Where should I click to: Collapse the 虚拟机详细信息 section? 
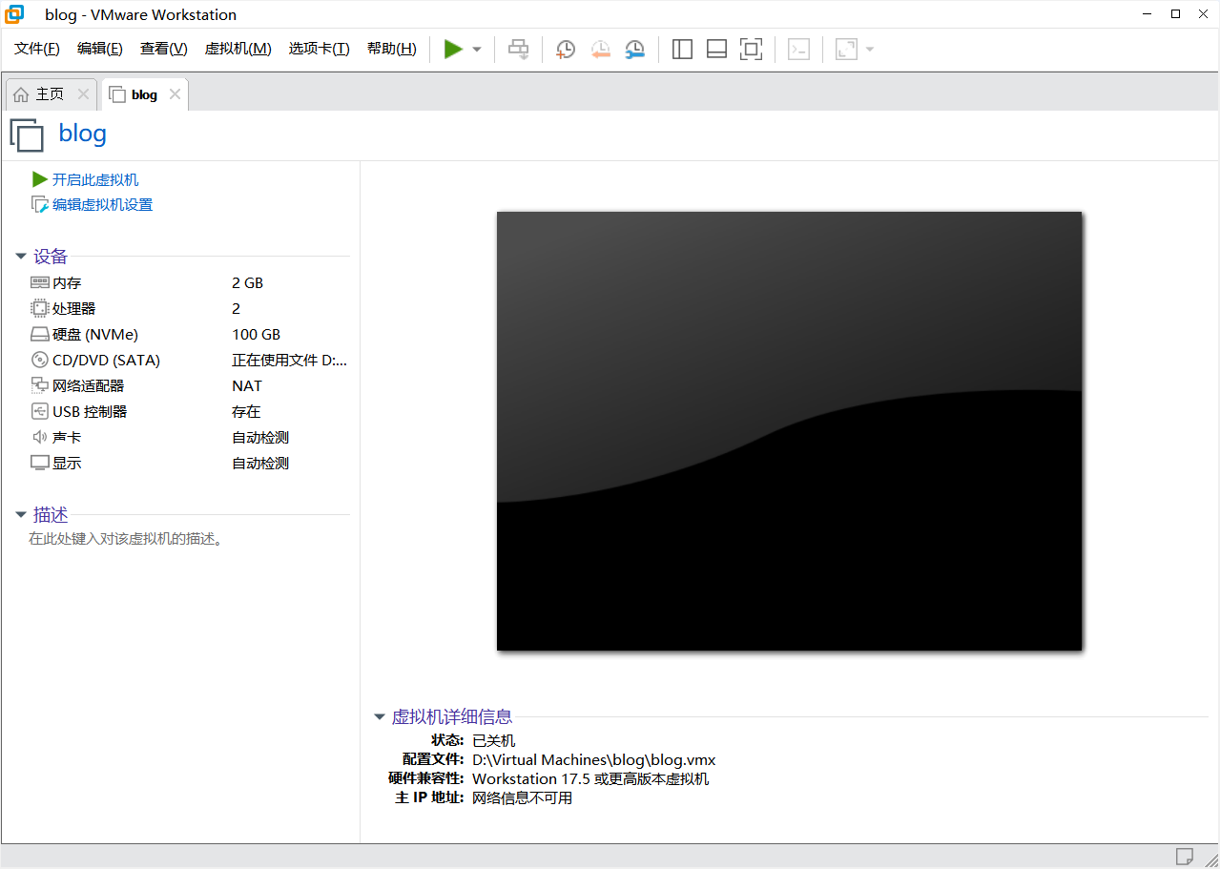[380, 717]
